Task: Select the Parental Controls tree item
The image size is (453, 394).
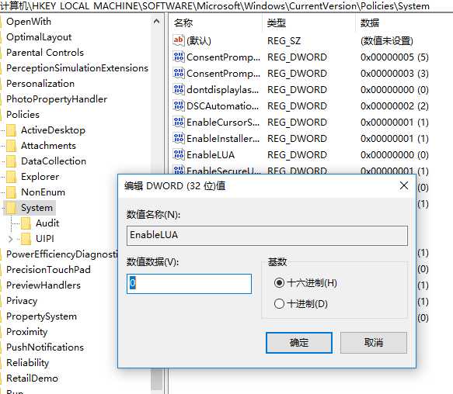Action: coord(45,53)
